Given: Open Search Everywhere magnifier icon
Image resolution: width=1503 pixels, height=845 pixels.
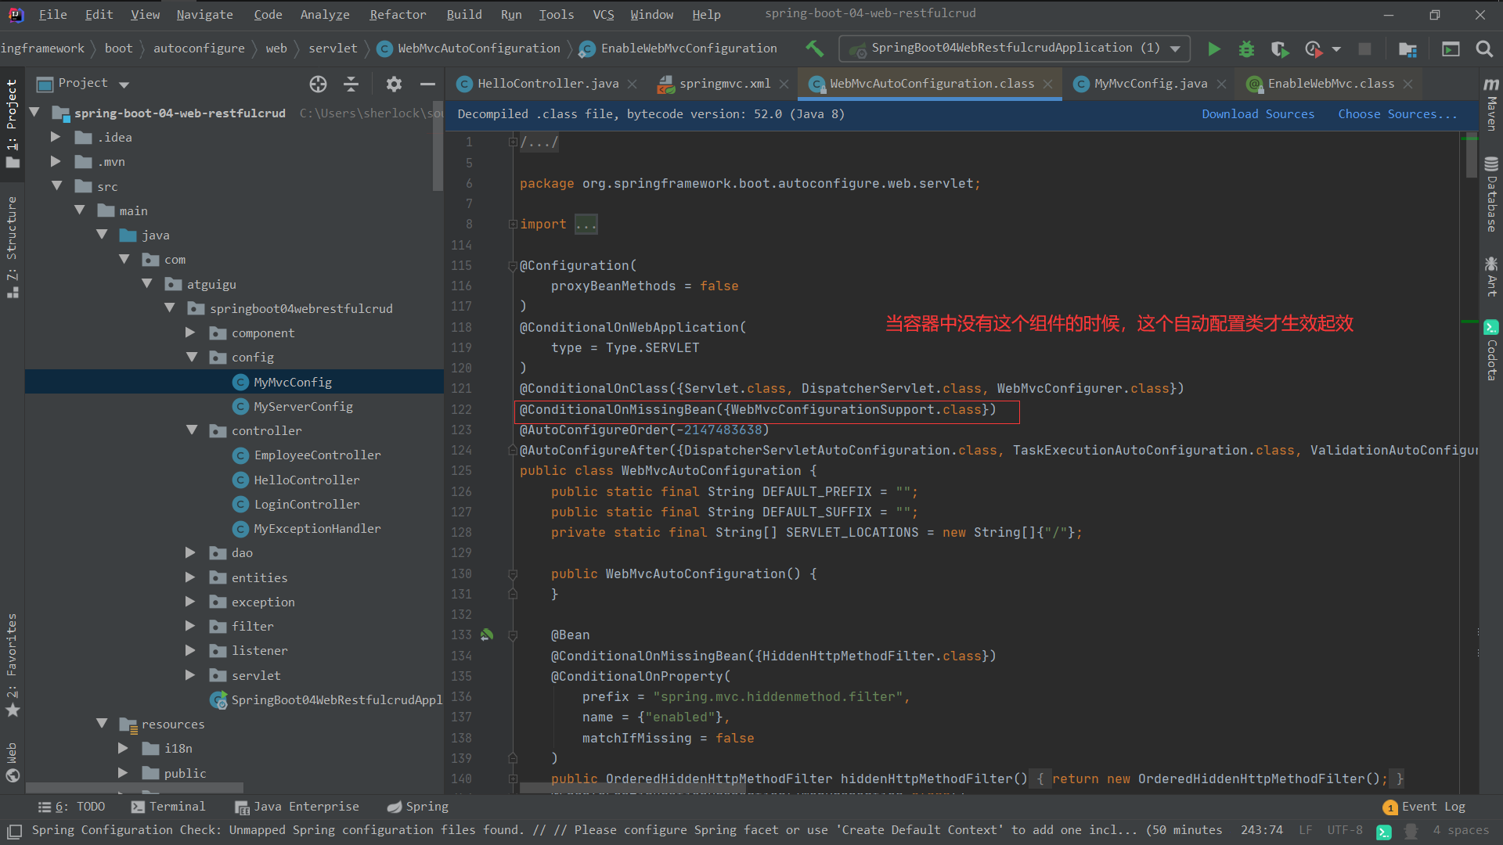Looking at the screenshot, I should click(x=1483, y=49).
